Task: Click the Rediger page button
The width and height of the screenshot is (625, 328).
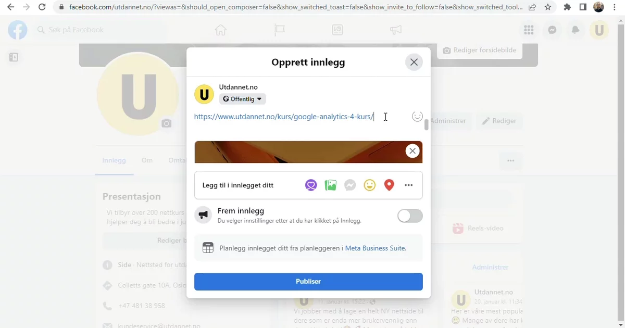Action: pos(499,121)
